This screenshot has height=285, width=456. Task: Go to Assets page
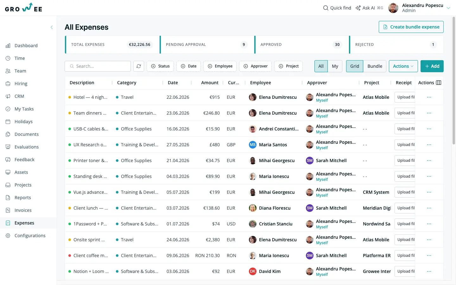(x=21, y=172)
